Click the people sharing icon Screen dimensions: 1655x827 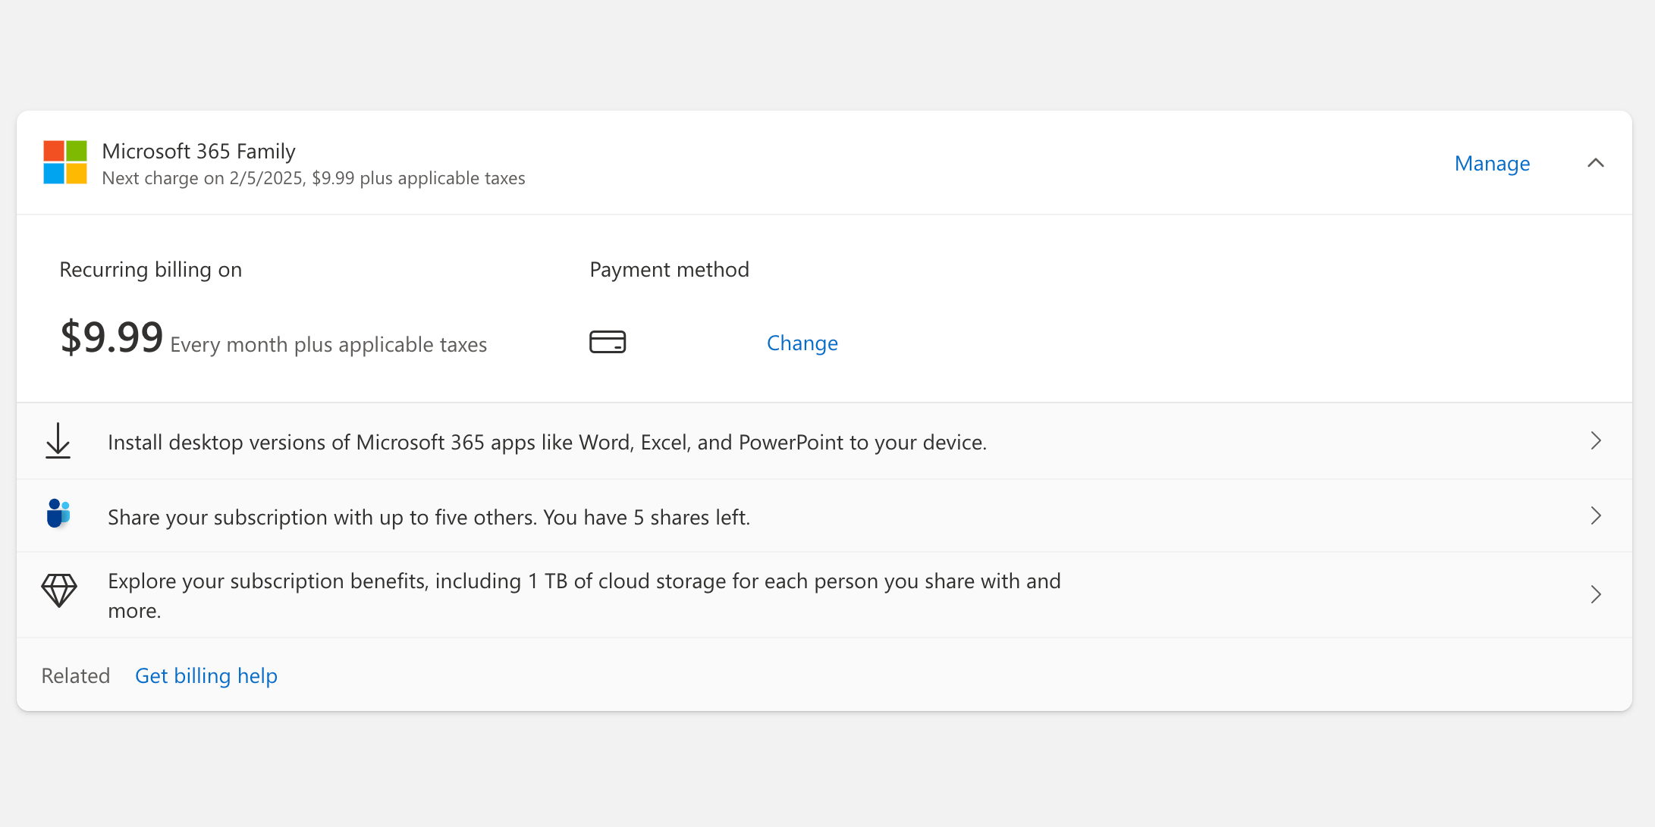(x=58, y=515)
